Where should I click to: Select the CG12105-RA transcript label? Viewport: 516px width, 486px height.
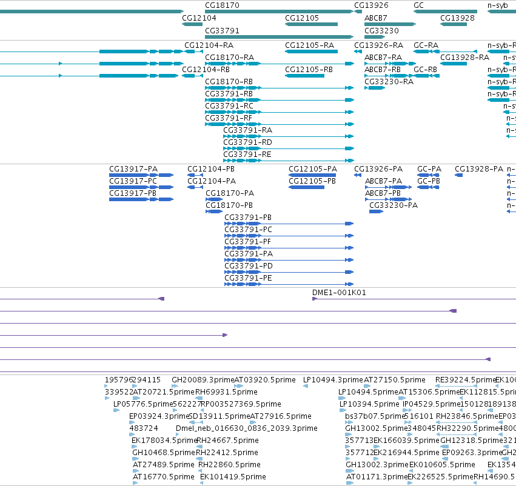(x=310, y=45)
